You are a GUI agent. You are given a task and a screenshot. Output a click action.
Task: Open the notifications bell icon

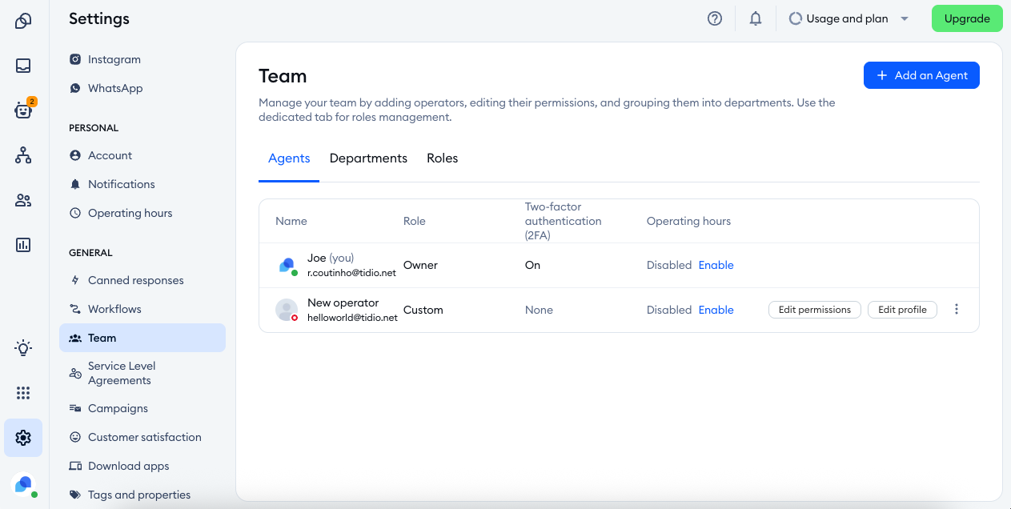[755, 18]
